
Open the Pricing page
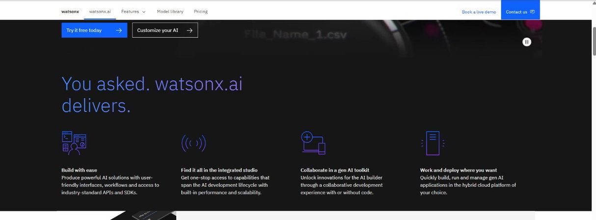click(x=201, y=11)
